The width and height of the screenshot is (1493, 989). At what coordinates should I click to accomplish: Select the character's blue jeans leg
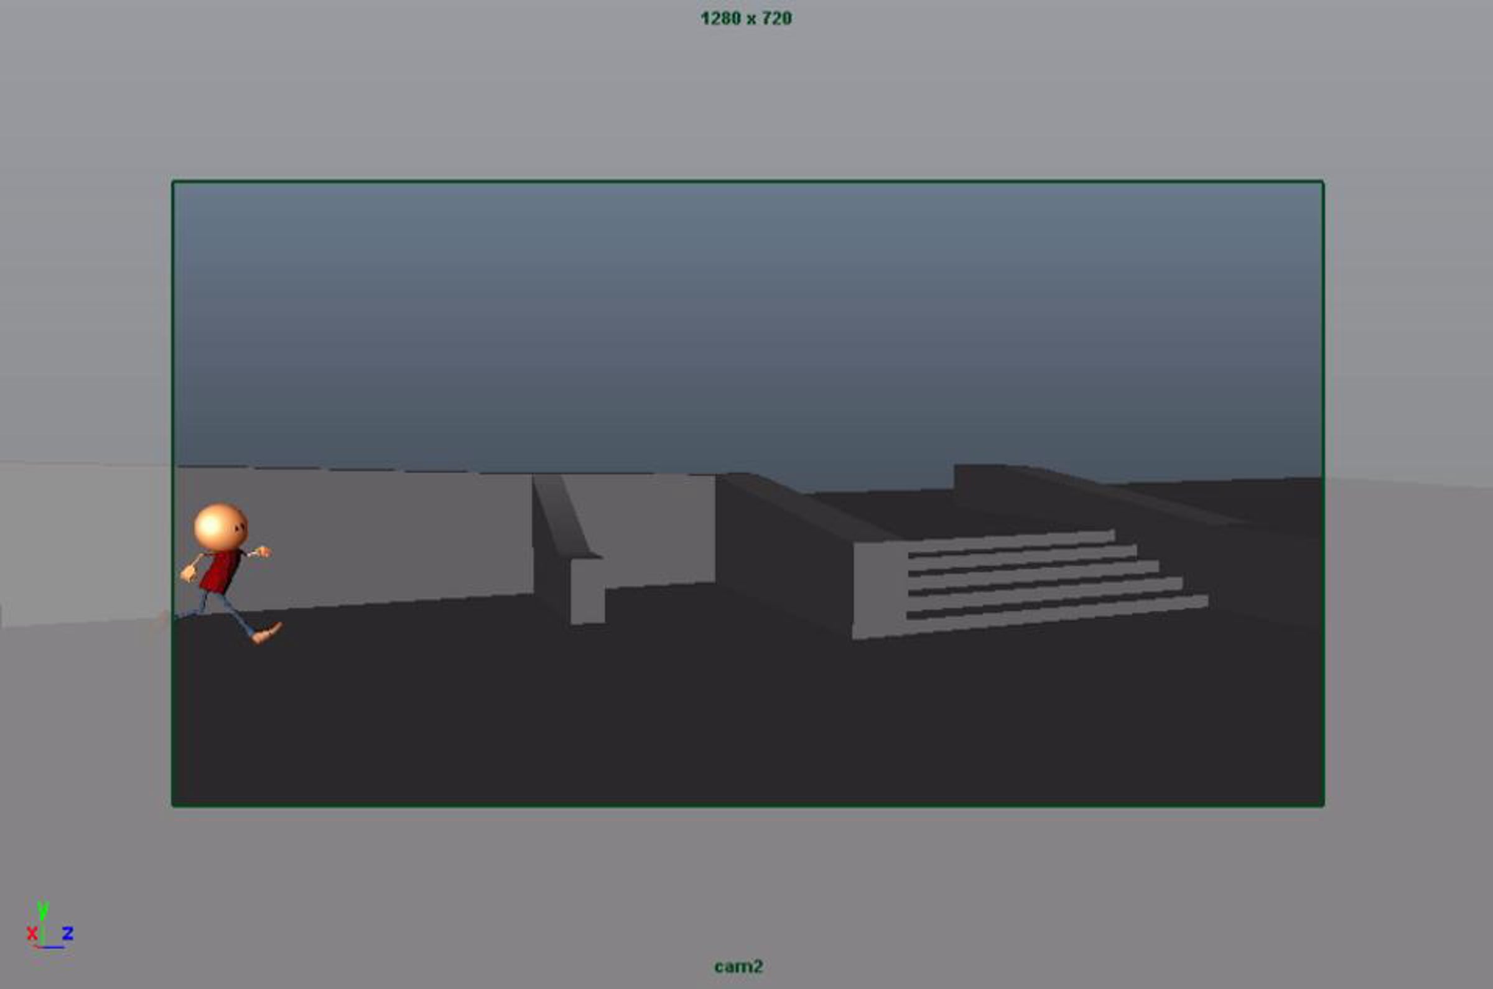click(x=235, y=614)
